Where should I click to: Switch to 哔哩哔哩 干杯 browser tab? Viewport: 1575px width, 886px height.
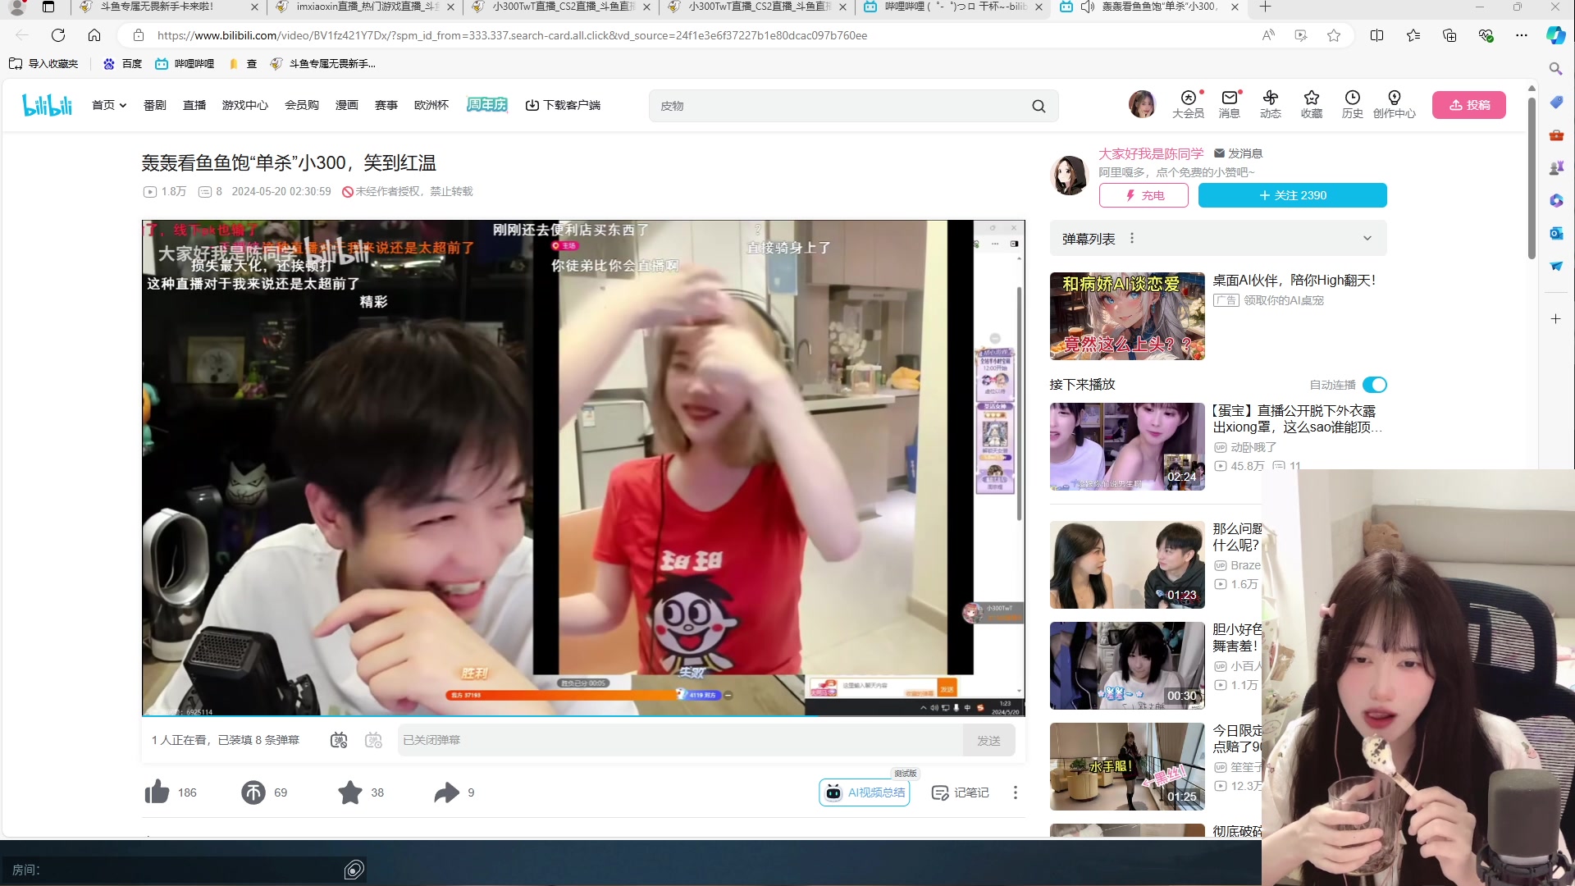tap(952, 7)
